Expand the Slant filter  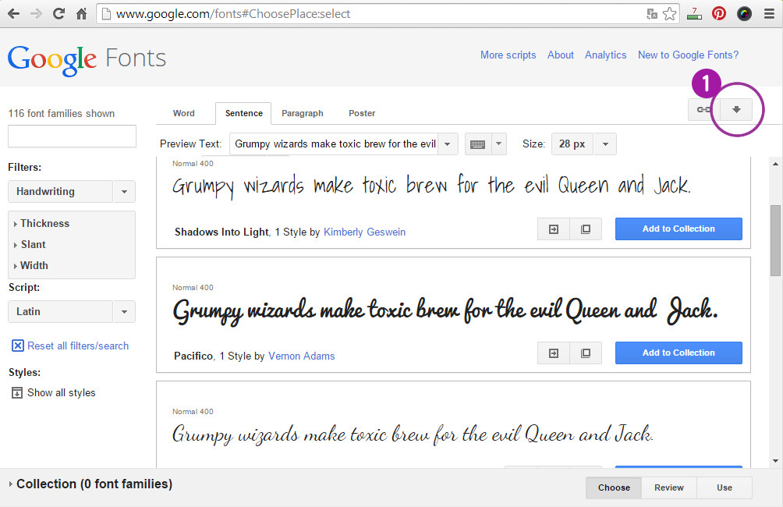point(33,245)
